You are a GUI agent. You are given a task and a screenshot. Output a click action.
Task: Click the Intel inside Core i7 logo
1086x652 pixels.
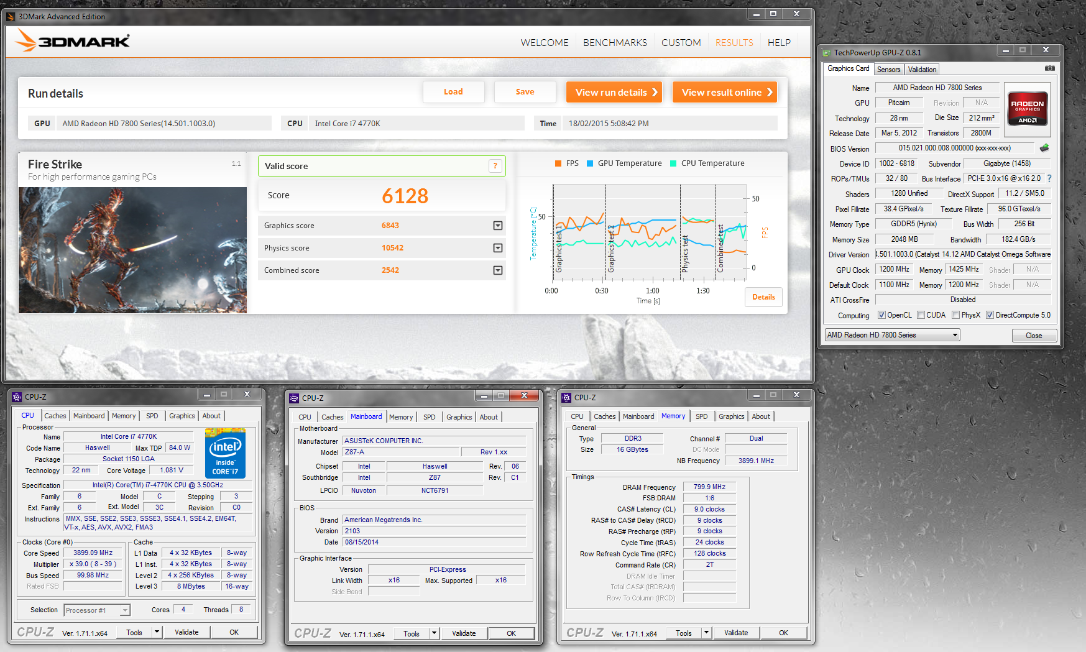[225, 453]
